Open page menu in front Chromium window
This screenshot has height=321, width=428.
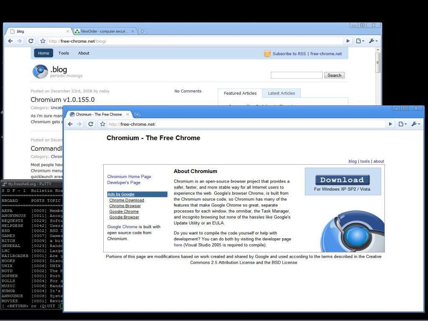403,124
